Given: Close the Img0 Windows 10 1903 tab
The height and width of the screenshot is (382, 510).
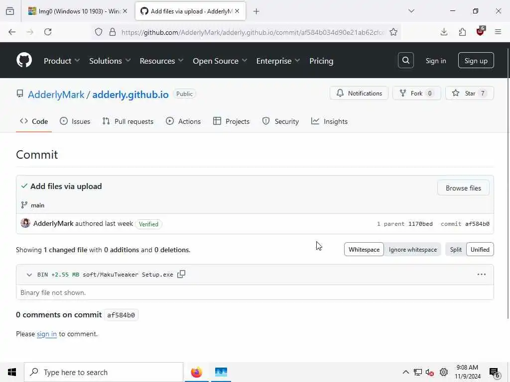Looking at the screenshot, I should point(125,11).
